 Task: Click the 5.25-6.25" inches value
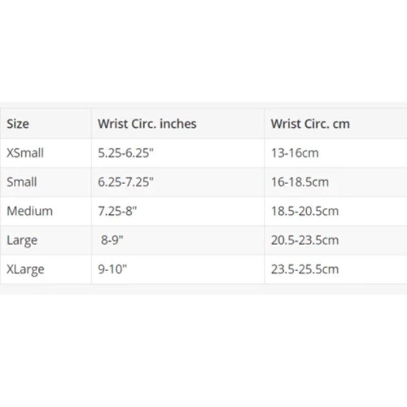pyautogui.click(x=126, y=153)
